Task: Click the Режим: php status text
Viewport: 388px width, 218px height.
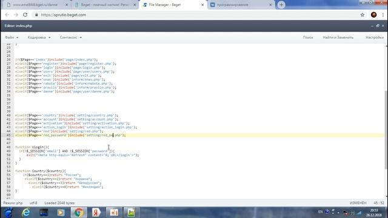Action: [x=13, y=203]
